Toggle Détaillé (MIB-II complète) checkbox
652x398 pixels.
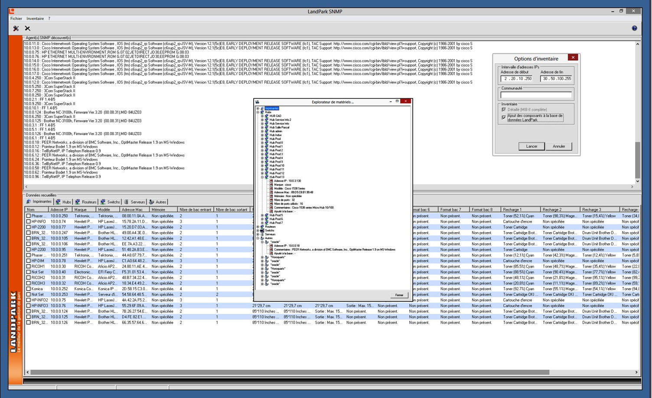pos(504,110)
